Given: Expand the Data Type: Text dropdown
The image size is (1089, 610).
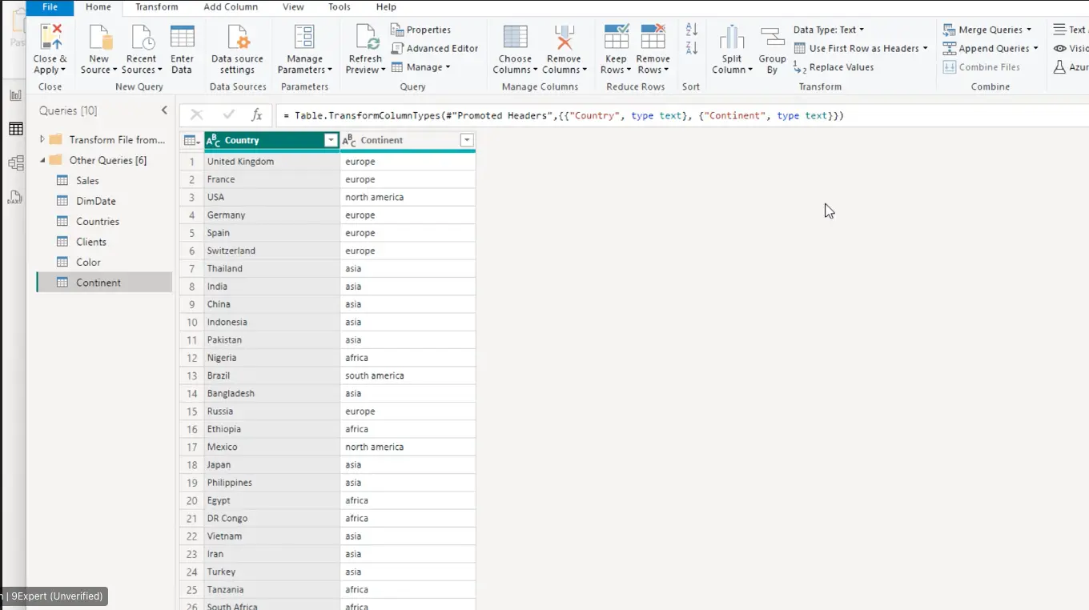Looking at the screenshot, I should tap(829, 30).
